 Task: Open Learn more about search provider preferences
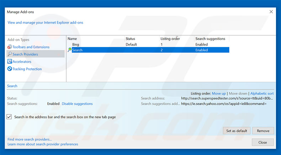(43, 144)
